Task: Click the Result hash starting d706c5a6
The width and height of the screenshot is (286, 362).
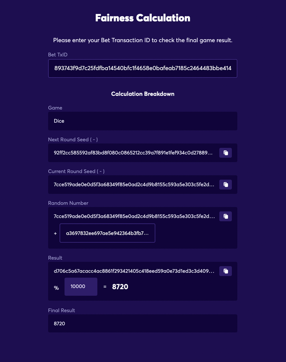Action: pyautogui.click(x=134, y=271)
